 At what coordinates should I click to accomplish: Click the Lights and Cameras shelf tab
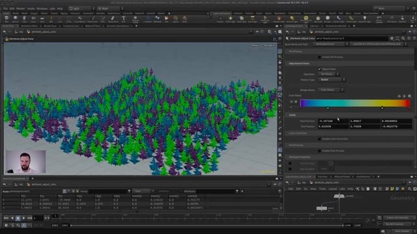tap(222, 13)
